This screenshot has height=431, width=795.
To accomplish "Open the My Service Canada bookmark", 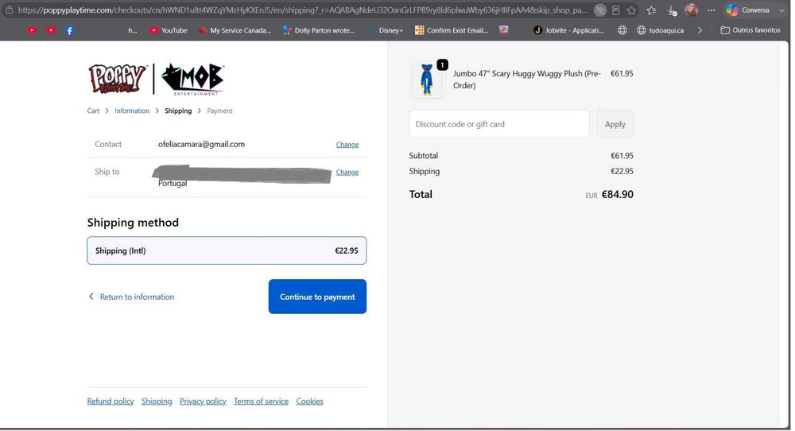I will 235,30.
